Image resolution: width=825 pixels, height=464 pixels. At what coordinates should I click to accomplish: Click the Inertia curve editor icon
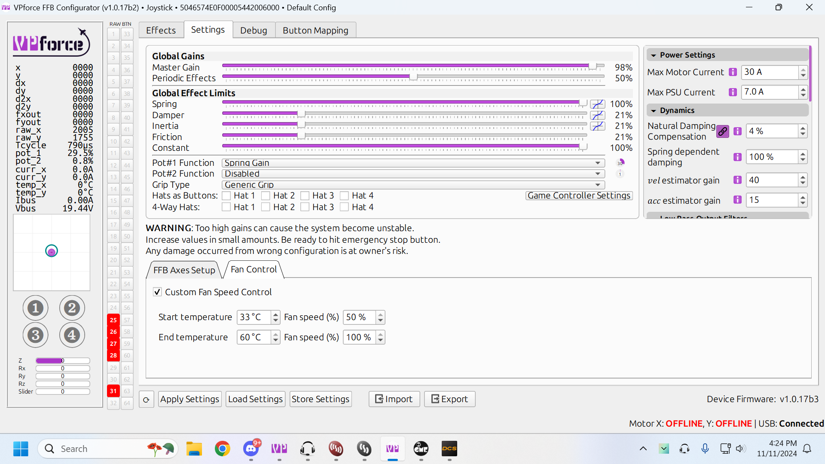(x=597, y=126)
